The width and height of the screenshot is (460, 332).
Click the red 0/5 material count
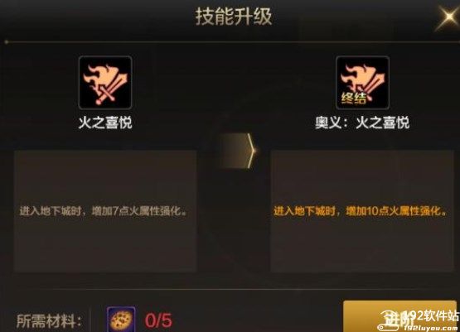tap(158, 320)
